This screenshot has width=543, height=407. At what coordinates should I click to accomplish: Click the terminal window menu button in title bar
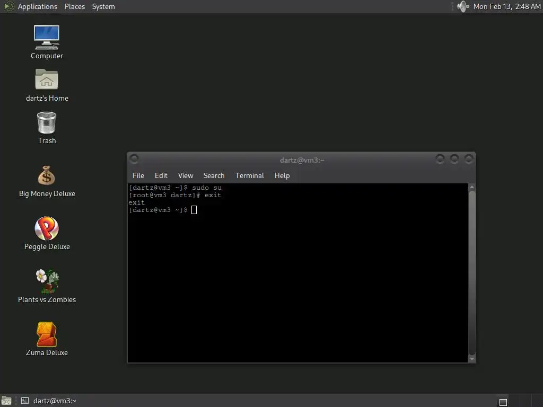[134, 159]
